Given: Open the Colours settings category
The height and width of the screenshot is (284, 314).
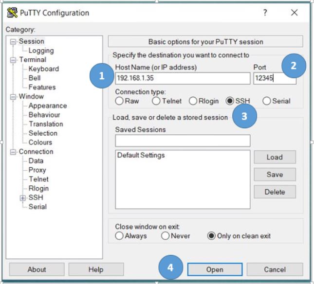Looking at the screenshot, I should coord(40,142).
